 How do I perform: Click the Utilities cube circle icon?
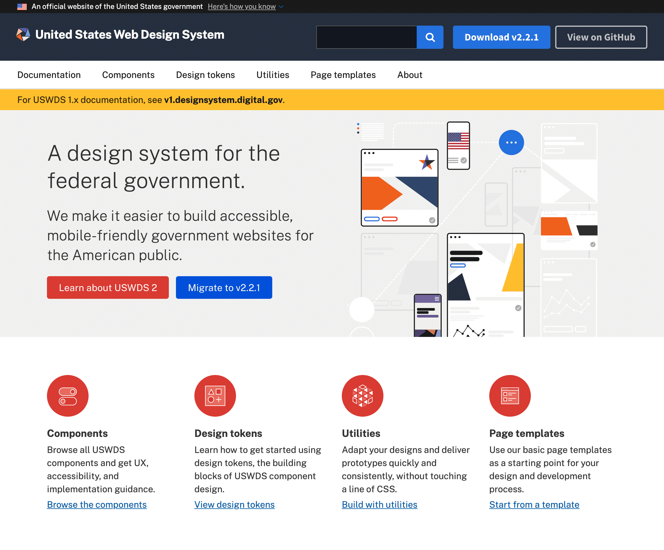pos(362,396)
